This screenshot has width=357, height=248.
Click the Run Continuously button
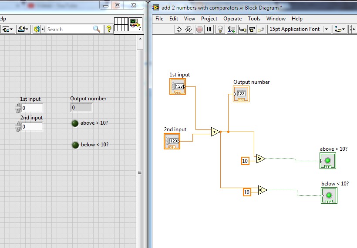coord(189,29)
